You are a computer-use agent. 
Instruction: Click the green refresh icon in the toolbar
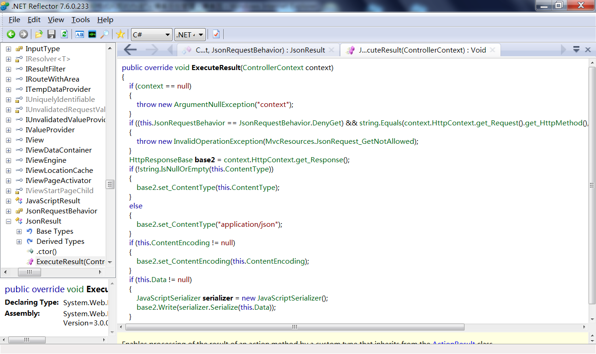coord(64,35)
